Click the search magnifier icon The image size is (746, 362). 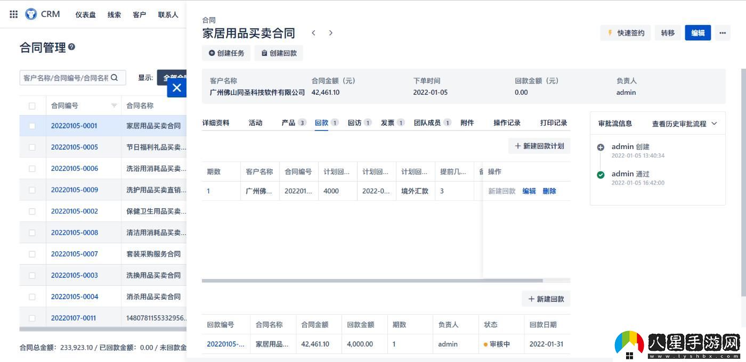point(114,77)
